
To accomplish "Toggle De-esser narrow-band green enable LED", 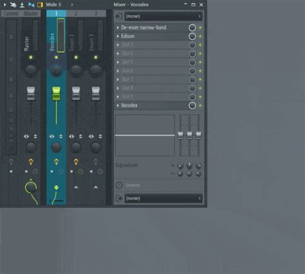I will tap(200, 28).
